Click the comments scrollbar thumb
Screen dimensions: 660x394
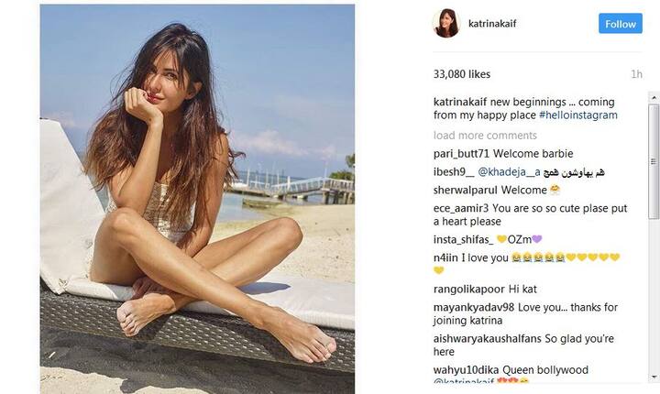click(654, 161)
